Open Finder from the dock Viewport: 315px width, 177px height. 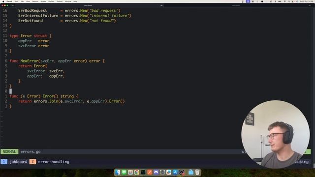click(118, 172)
